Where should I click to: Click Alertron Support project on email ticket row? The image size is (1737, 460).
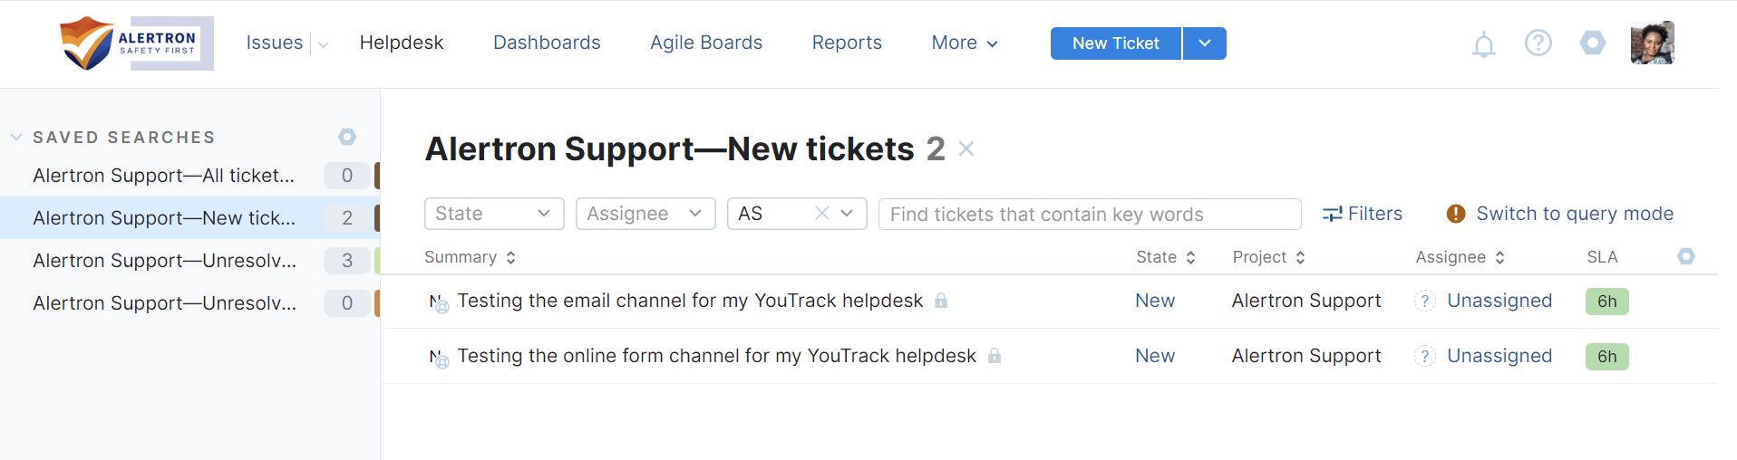coord(1306,301)
